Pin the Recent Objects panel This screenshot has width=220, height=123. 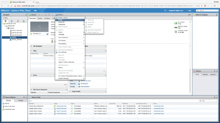tap(24, 97)
